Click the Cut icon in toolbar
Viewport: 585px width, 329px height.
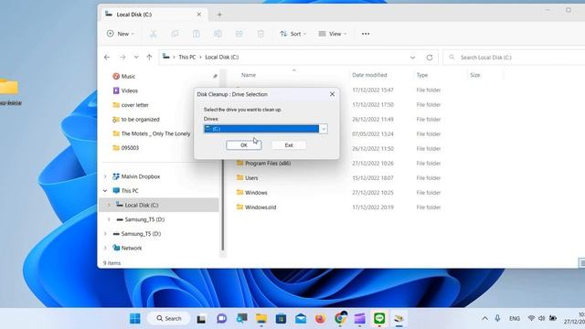[x=153, y=34]
